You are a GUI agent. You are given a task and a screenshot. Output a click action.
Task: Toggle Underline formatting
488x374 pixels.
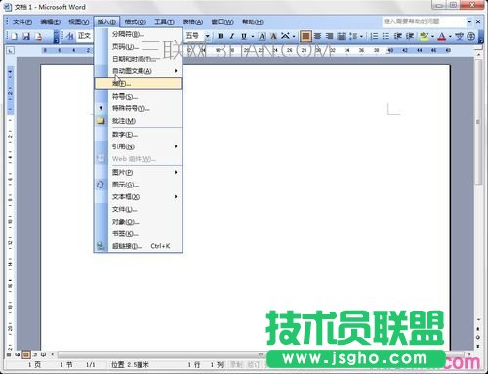(244, 36)
